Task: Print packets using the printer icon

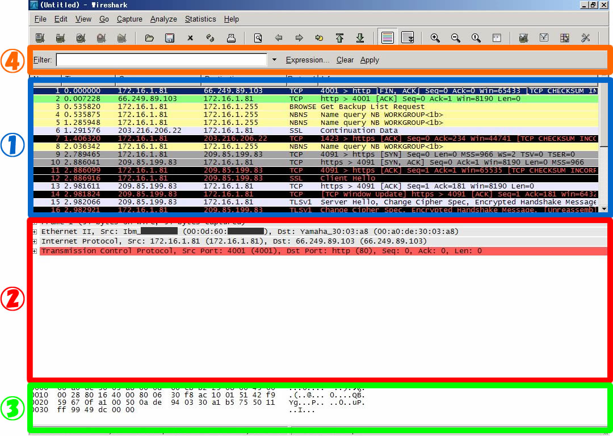Action: [x=231, y=38]
